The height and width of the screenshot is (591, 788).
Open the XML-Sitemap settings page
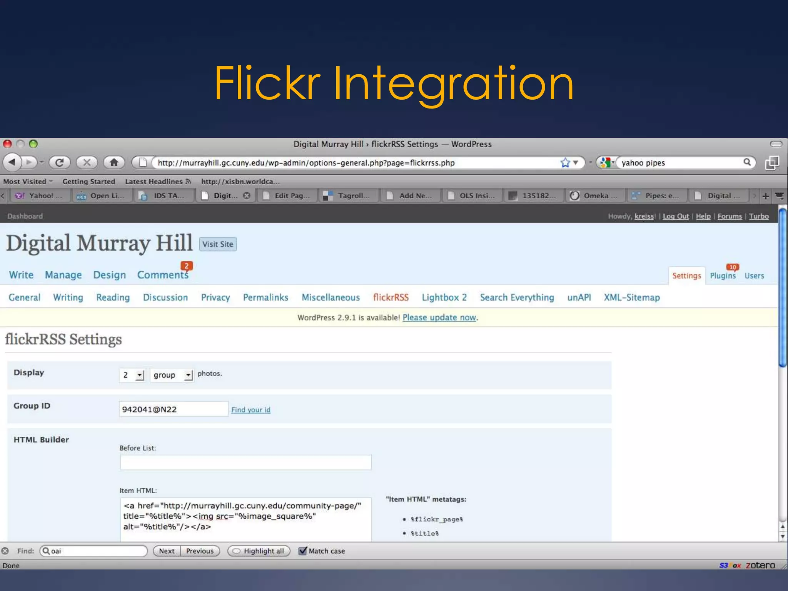tap(632, 297)
